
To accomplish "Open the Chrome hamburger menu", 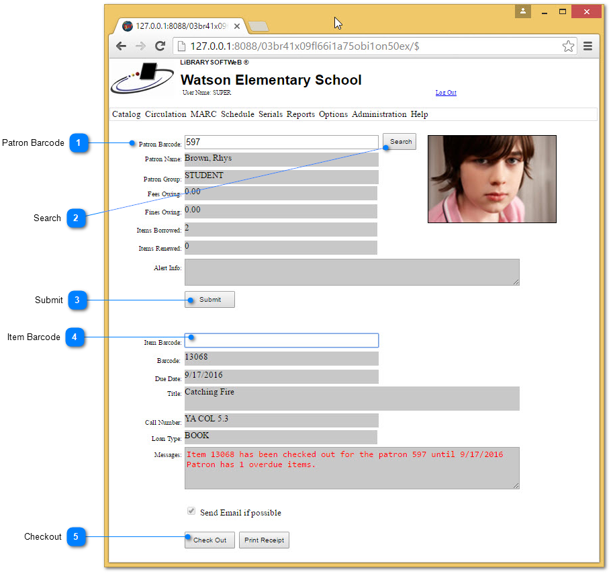I will 587,46.
